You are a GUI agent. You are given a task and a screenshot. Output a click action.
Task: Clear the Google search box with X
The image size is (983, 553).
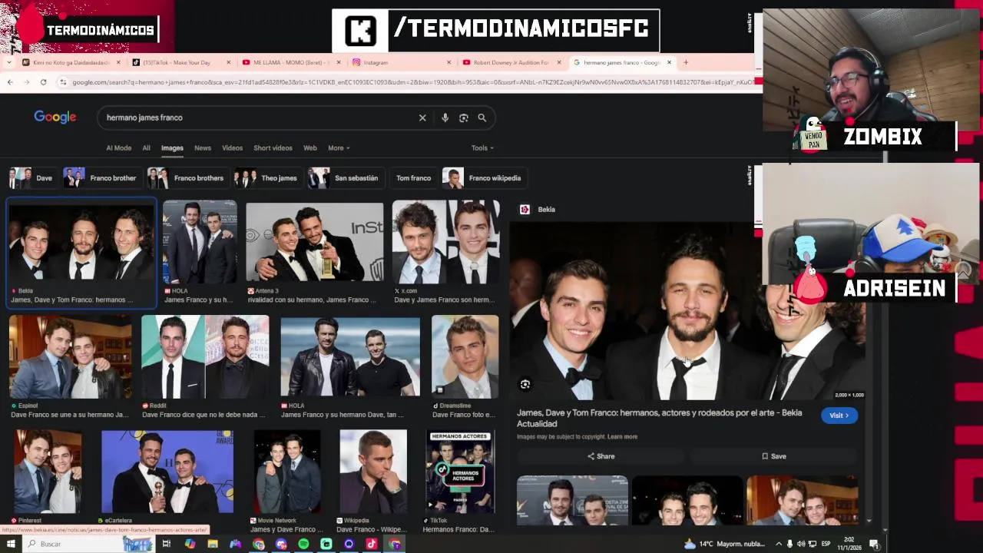click(x=422, y=118)
